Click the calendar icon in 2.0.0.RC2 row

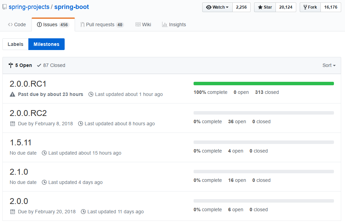click(x=13, y=124)
